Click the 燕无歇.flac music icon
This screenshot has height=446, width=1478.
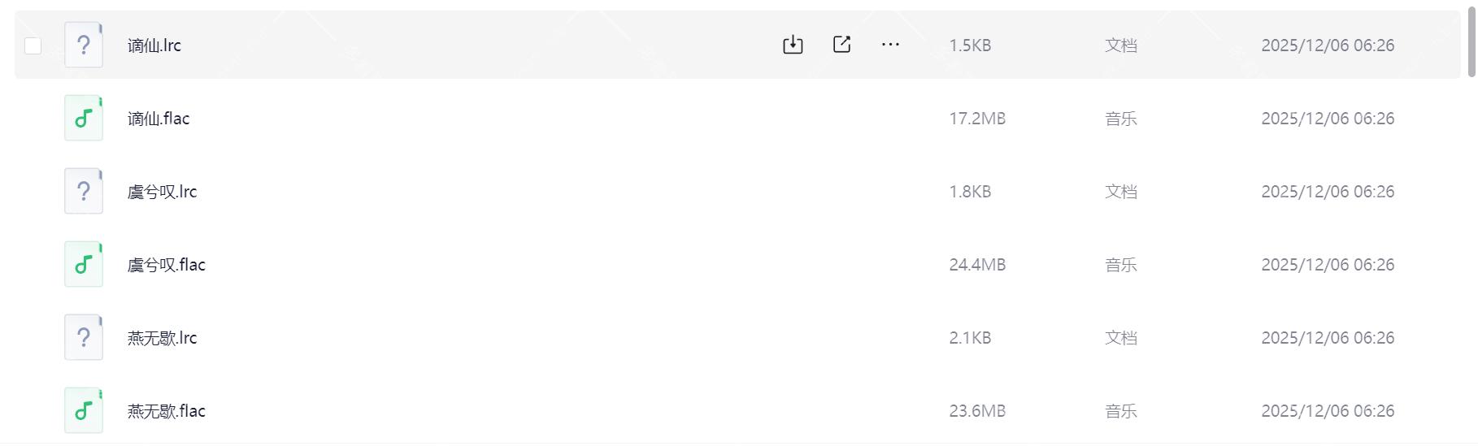pos(84,410)
